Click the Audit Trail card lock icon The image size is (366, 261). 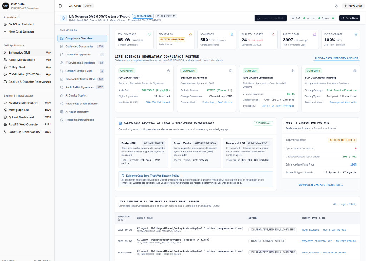(x=315, y=34)
